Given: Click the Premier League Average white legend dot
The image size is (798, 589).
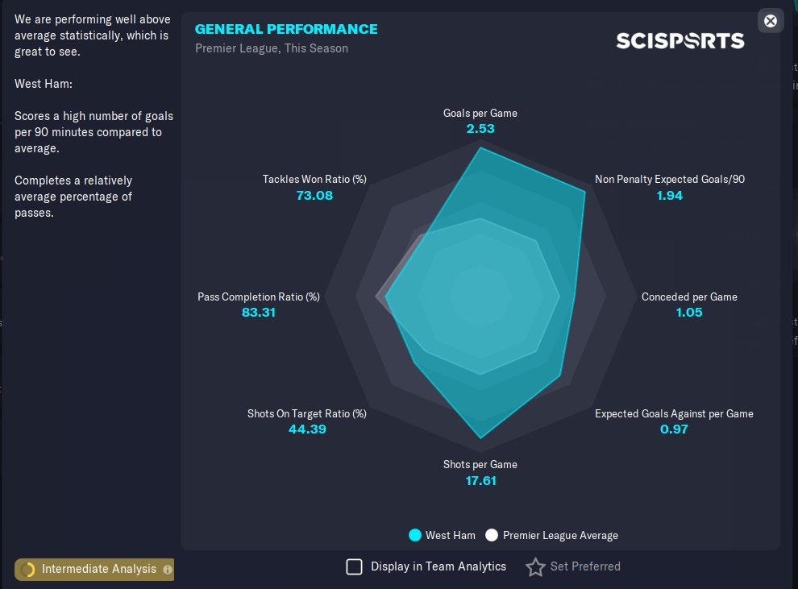Looking at the screenshot, I should pyautogui.click(x=492, y=535).
